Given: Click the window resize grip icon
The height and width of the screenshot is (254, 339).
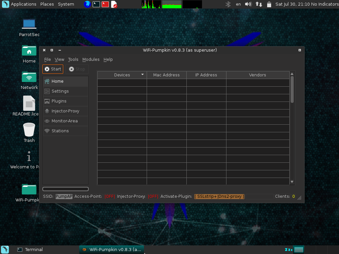Looking at the screenshot, I should coord(299,198).
